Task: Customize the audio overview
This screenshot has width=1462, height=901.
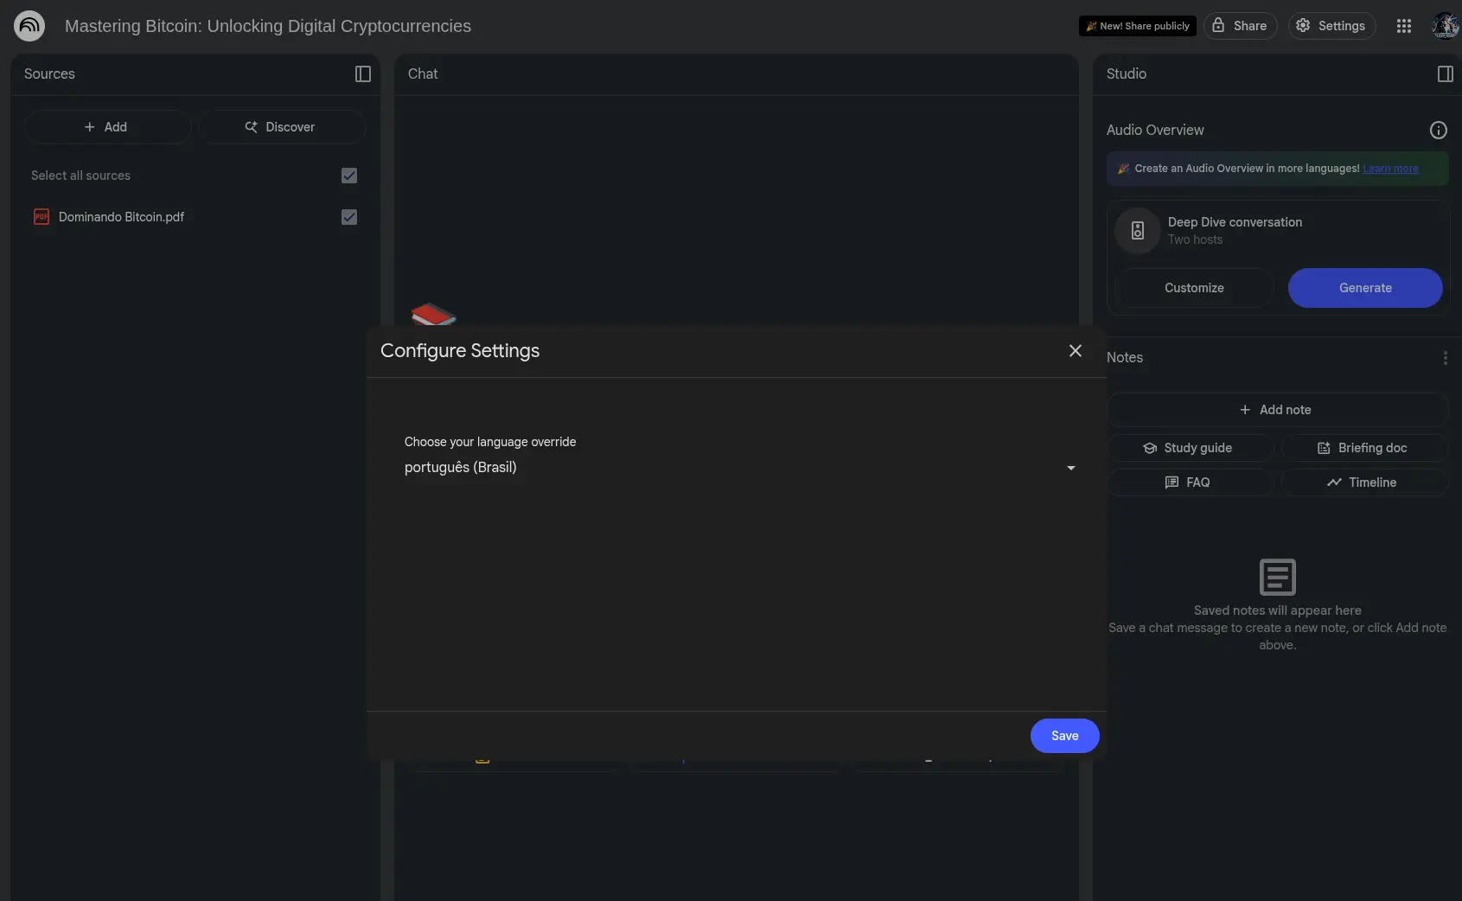Action: [x=1194, y=288]
